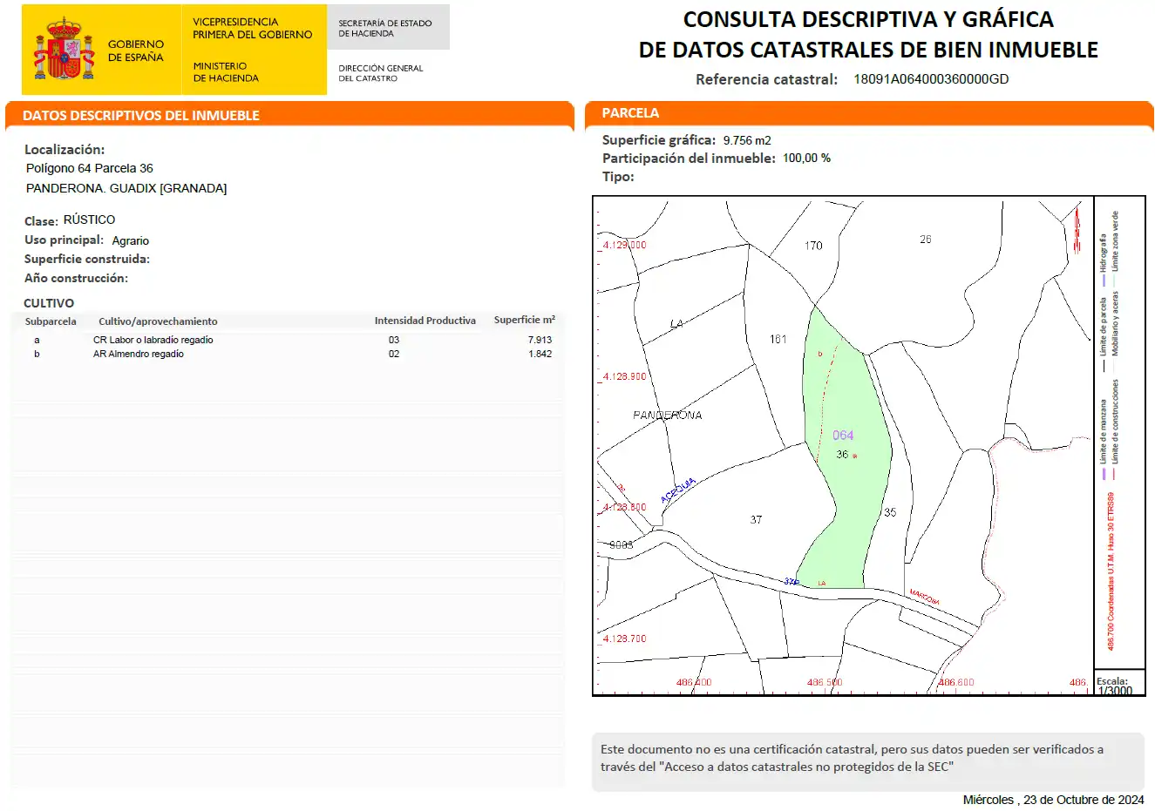Click parcel number 161 on the map

pos(778,340)
